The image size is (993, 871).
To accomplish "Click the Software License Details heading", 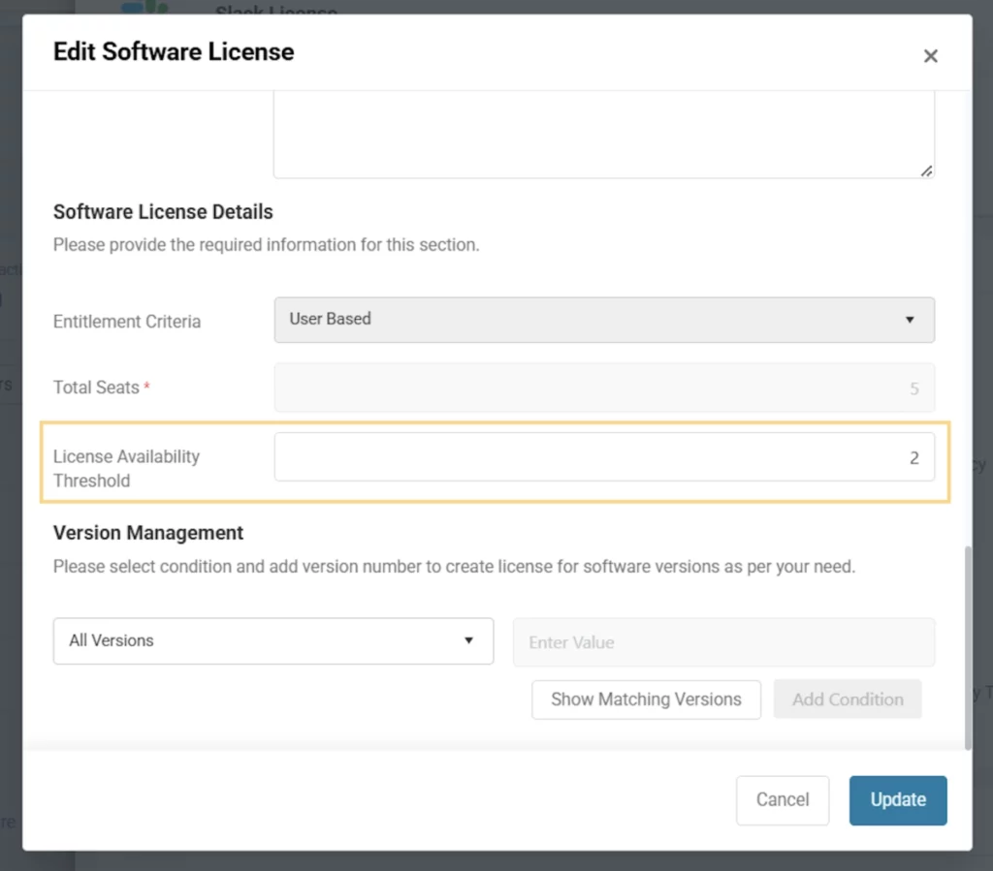I will point(163,212).
